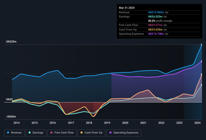Screen dimensions: 206x140
Task: Click the UK£9.629m cash from op value
Action: [x=155, y=29]
